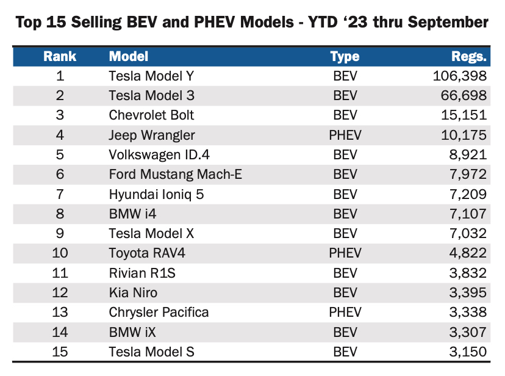Viewport: 505px width, 376px height.
Task: Click the 106,398 registrations value
Action: pyautogui.click(x=457, y=76)
